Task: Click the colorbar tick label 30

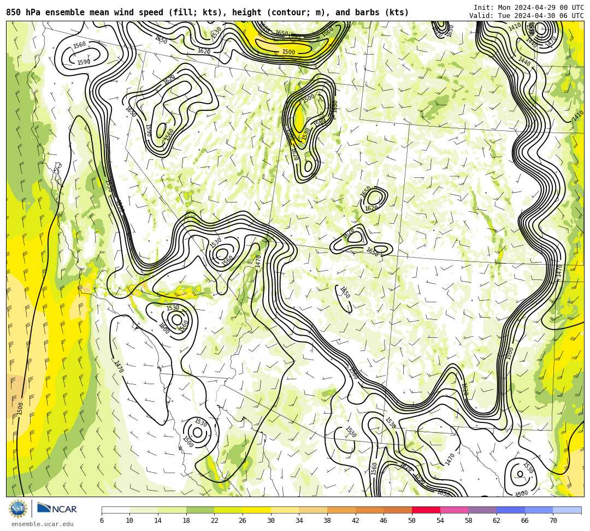Action: tap(271, 521)
